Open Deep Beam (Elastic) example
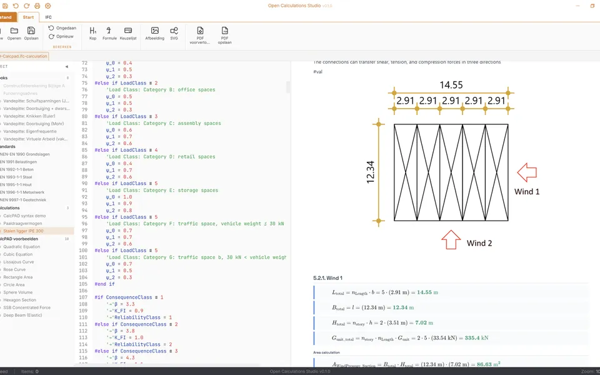The width and height of the screenshot is (600, 375). [x=22, y=315]
